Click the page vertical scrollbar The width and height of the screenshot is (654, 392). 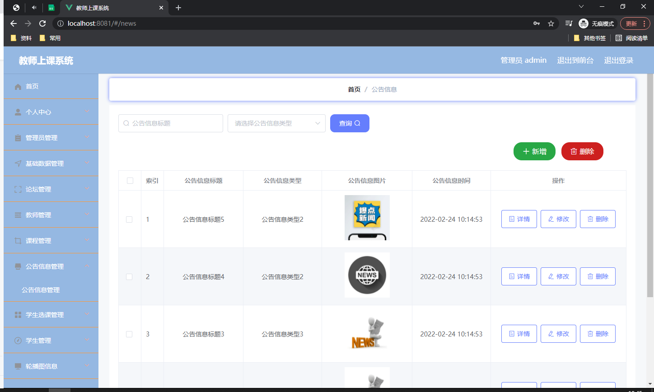tap(650, 185)
